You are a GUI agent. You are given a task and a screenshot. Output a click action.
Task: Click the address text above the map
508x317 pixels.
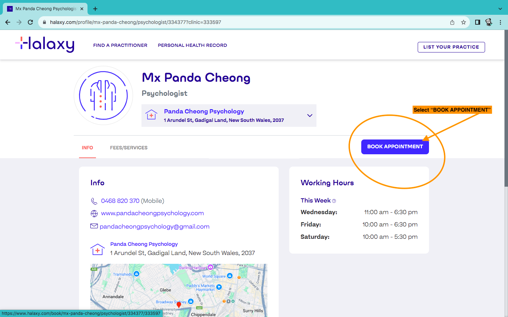click(182, 253)
